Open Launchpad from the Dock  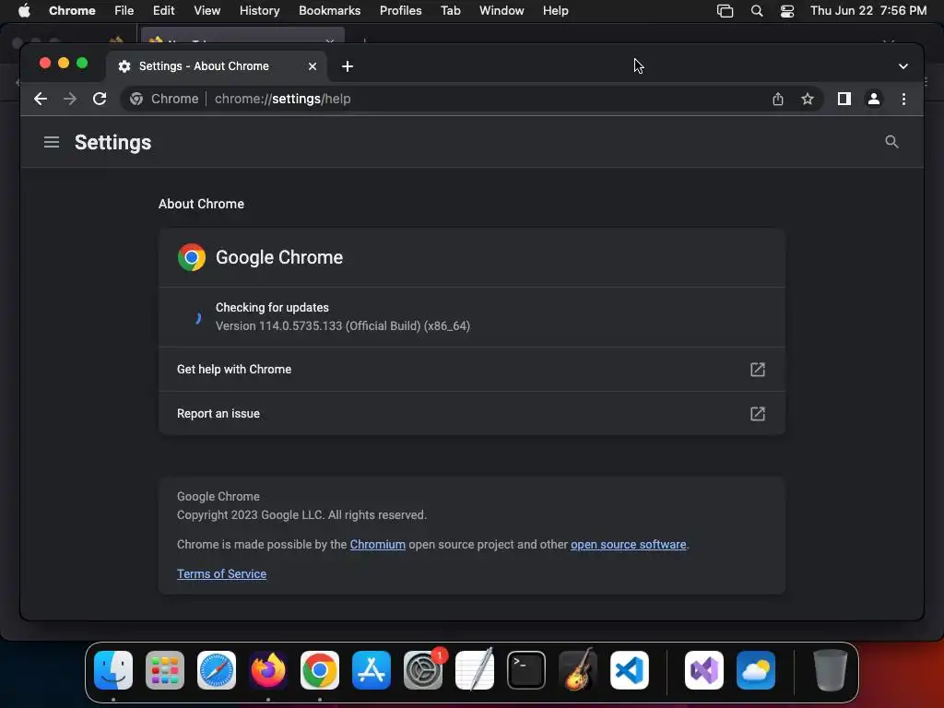tap(165, 670)
